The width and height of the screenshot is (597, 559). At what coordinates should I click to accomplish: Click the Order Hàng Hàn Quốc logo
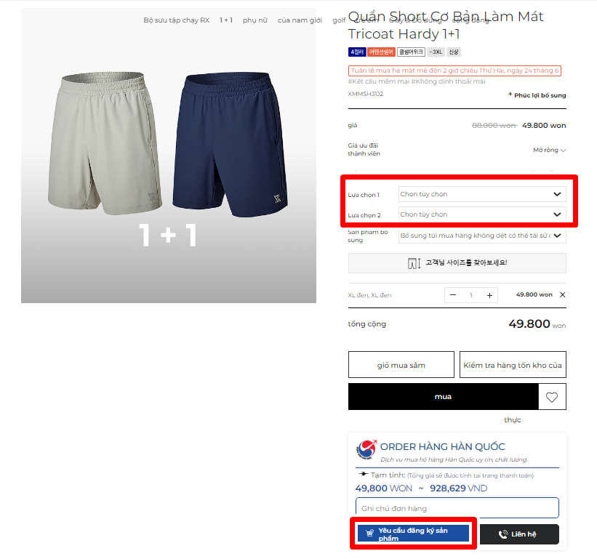pyautogui.click(x=366, y=449)
